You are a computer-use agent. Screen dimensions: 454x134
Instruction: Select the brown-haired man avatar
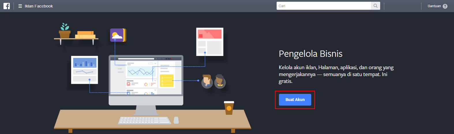(207, 81)
